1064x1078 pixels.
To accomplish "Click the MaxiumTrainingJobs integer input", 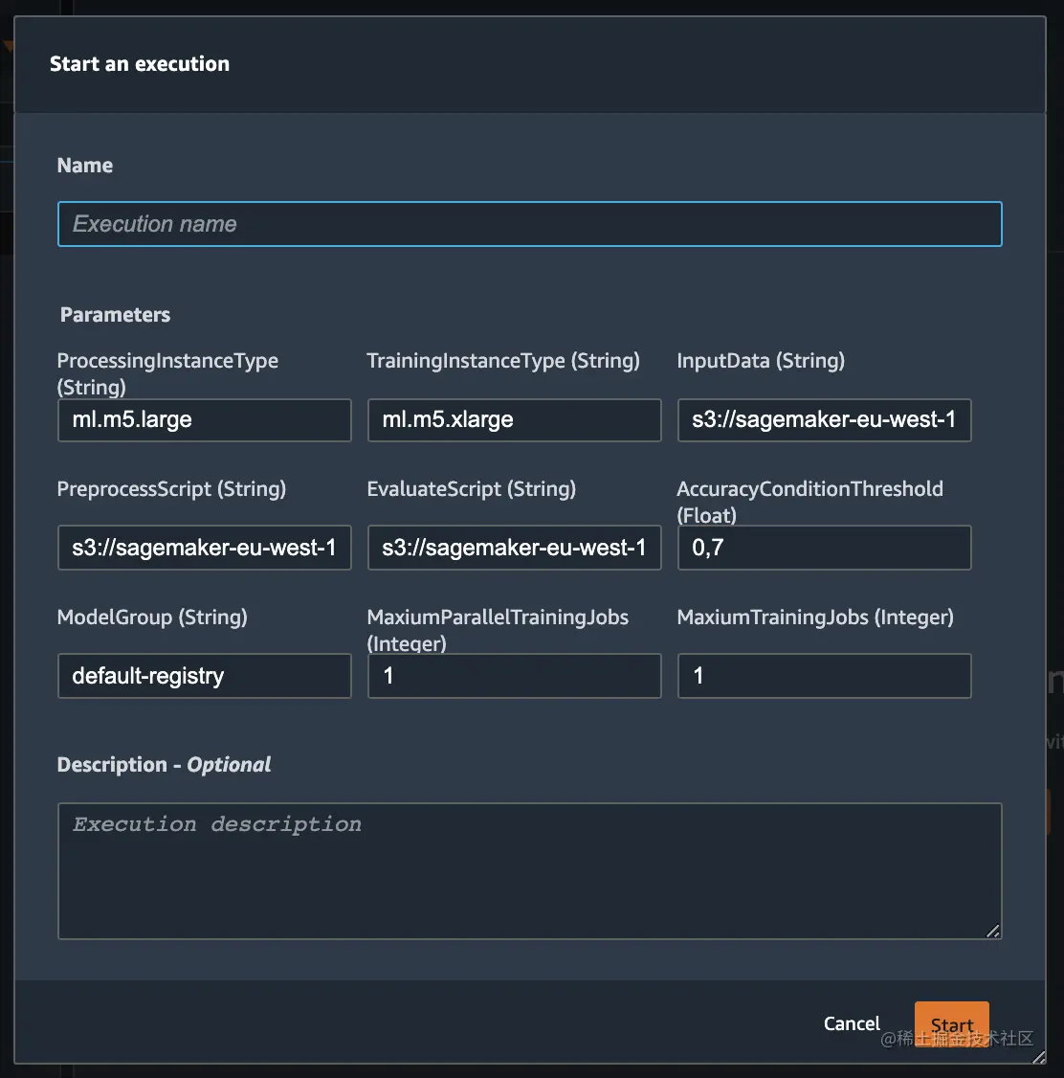I will tap(824, 676).
